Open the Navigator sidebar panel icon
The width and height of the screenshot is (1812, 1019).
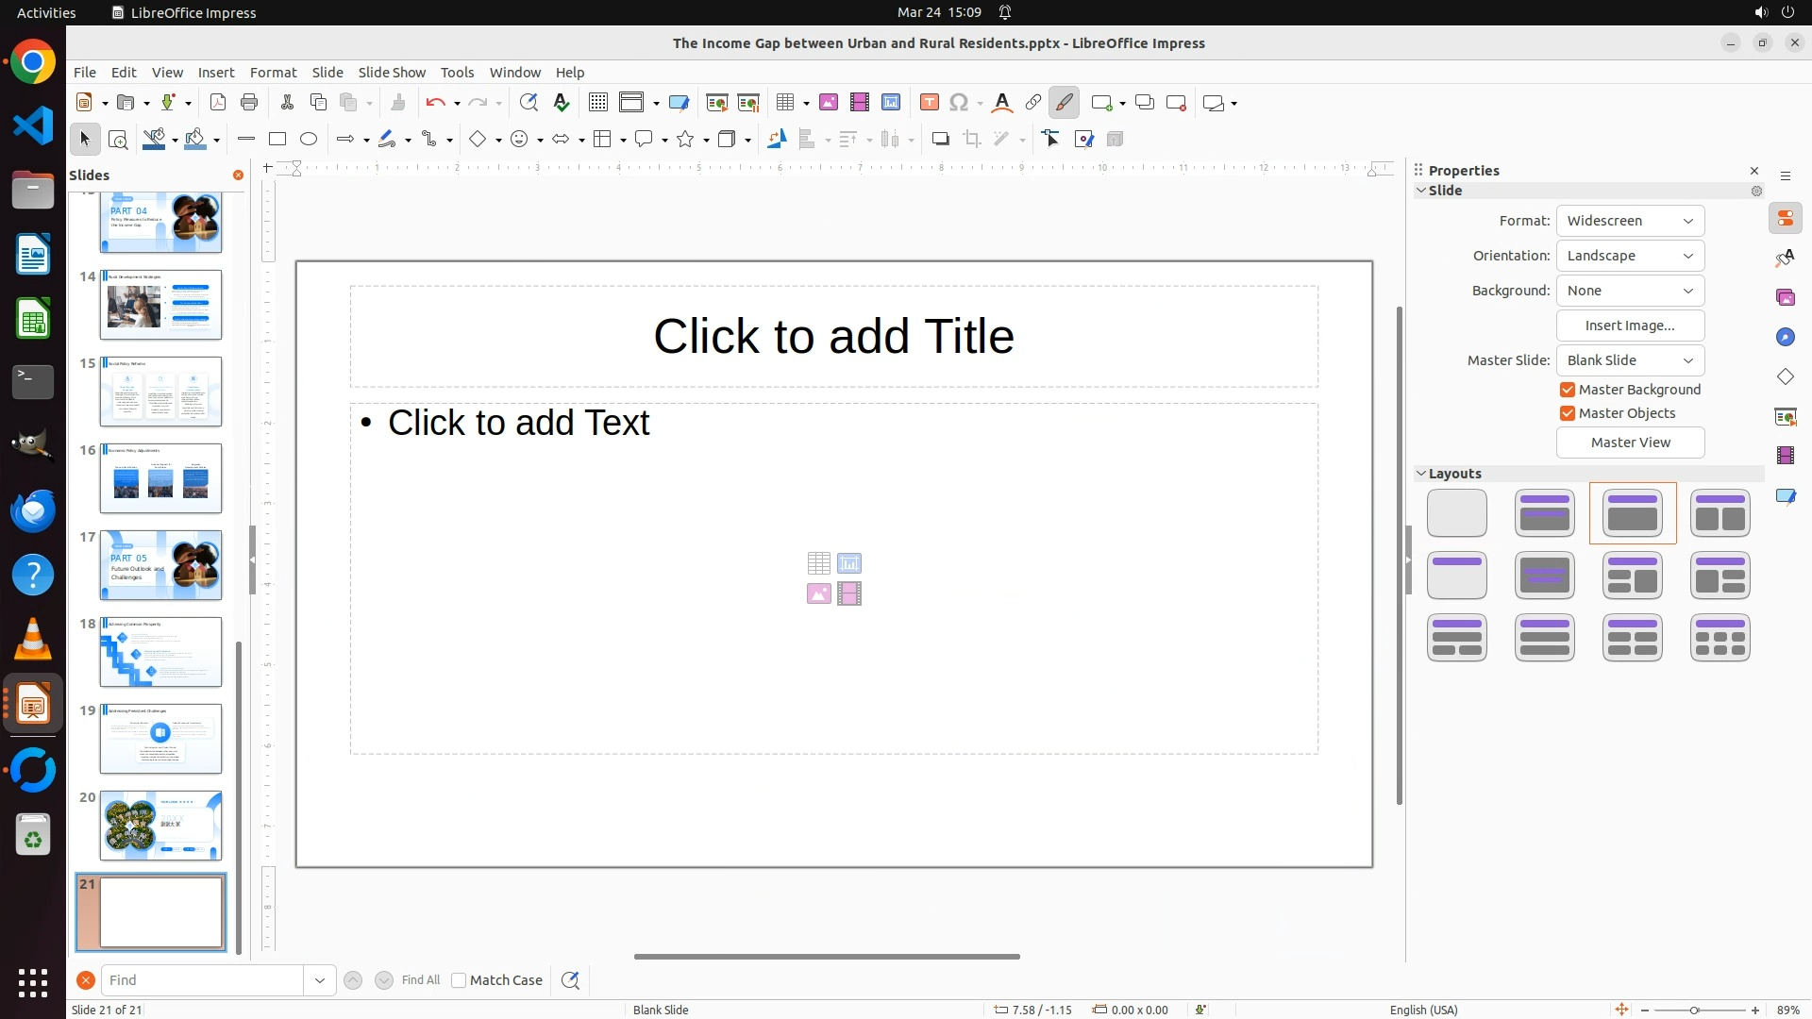pyautogui.click(x=1785, y=337)
